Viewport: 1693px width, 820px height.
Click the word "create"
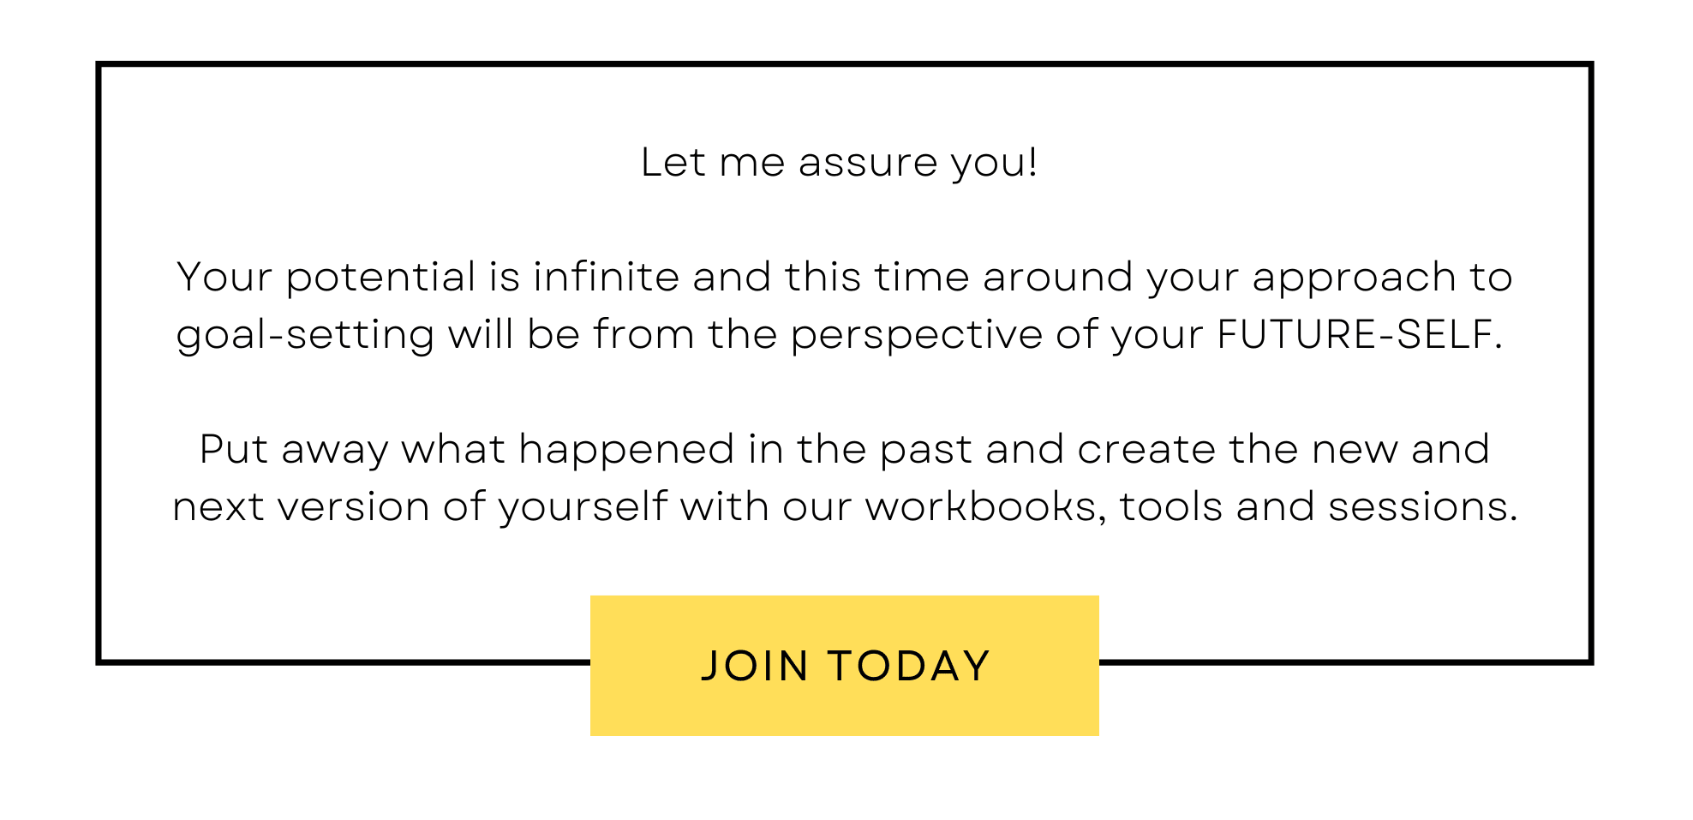[1146, 449]
